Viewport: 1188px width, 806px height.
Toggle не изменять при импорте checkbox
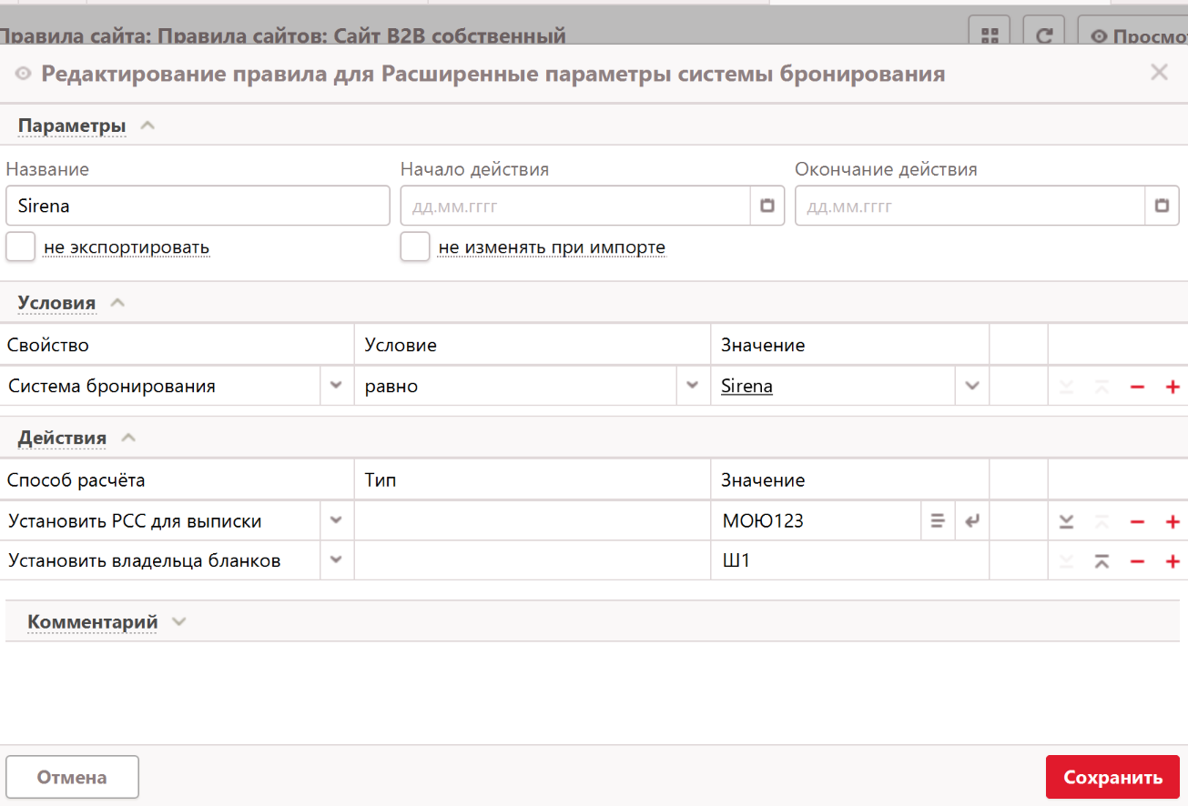pos(415,247)
